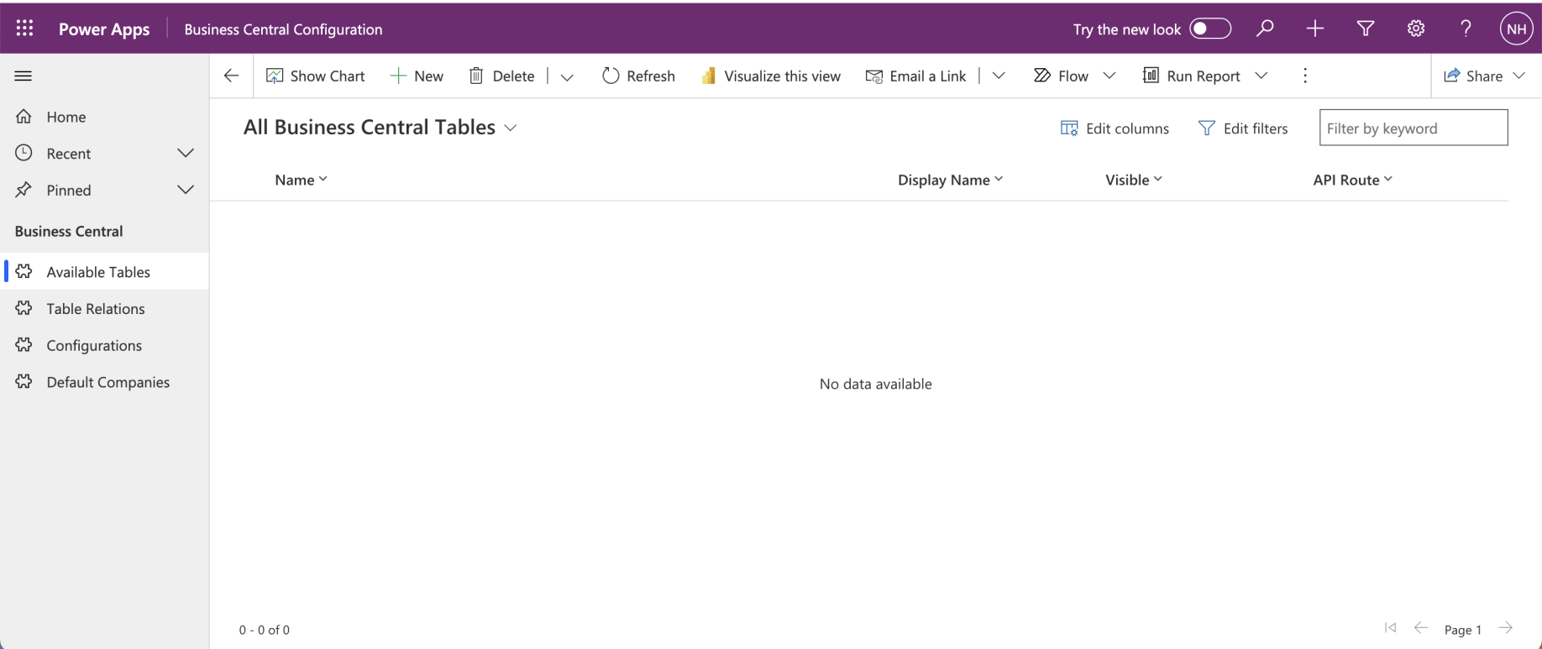Open Available Tables
Image resolution: width=1542 pixels, height=649 pixels.
tap(104, 272)
